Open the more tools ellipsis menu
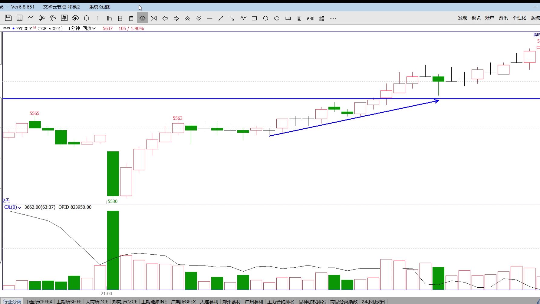Image resolution: width=540 pixels, height=304 pixels. (x=333, y=18)
